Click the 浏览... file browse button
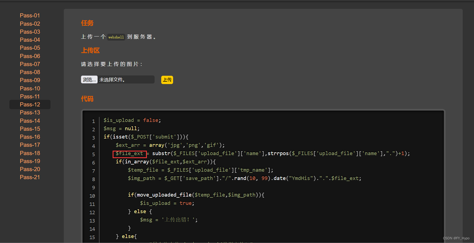This screenshot has height=243, width=474. (x=89, y=80)
